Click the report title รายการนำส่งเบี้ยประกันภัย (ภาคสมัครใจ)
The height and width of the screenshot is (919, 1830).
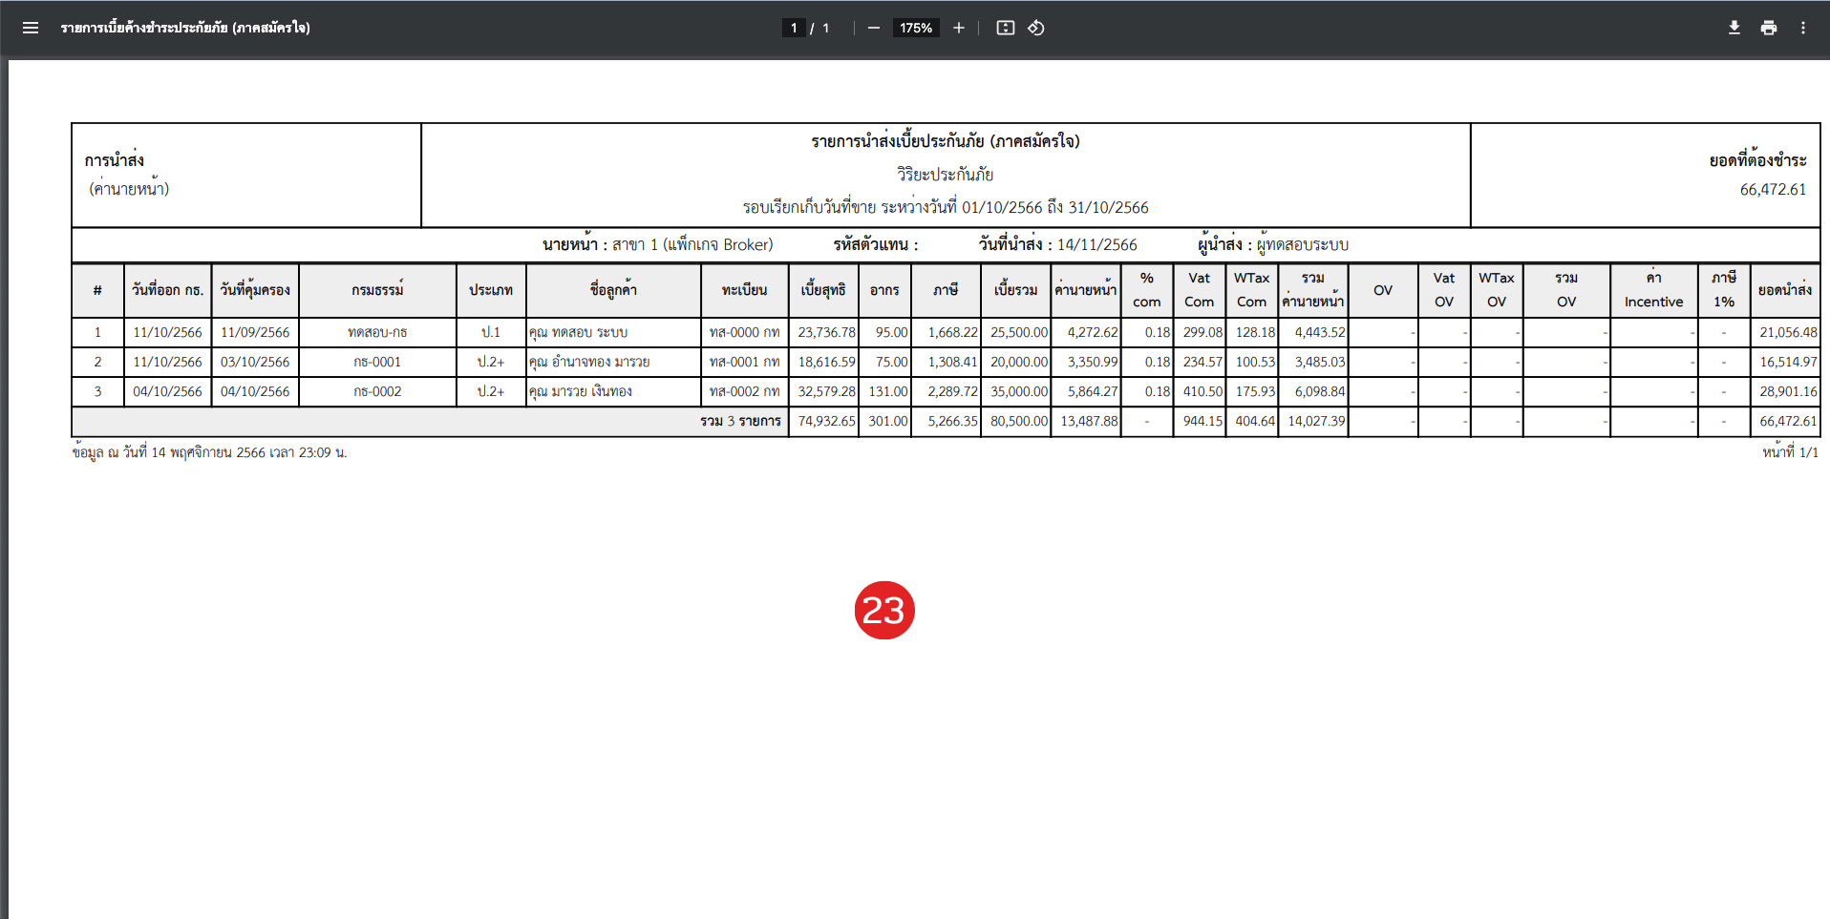click(946, 141)
